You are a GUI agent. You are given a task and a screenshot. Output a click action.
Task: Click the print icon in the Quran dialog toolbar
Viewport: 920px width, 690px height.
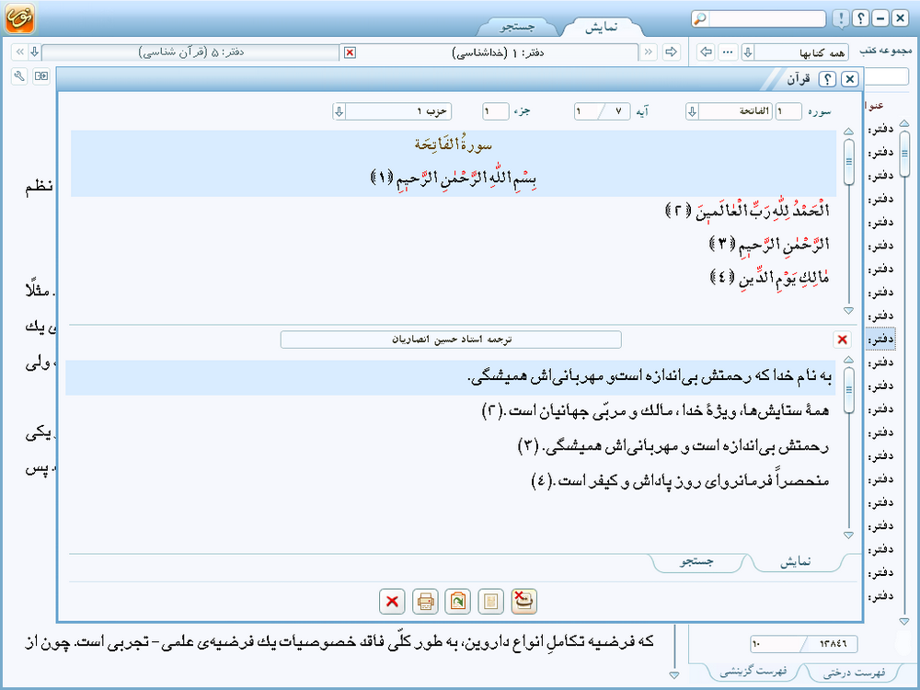pos(425,602)
